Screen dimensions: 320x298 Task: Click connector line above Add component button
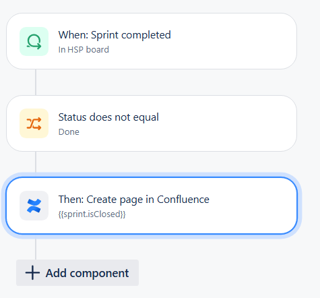click(36, 249)
